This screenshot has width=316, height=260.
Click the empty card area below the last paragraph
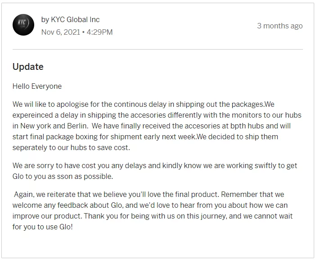point(158,243)
